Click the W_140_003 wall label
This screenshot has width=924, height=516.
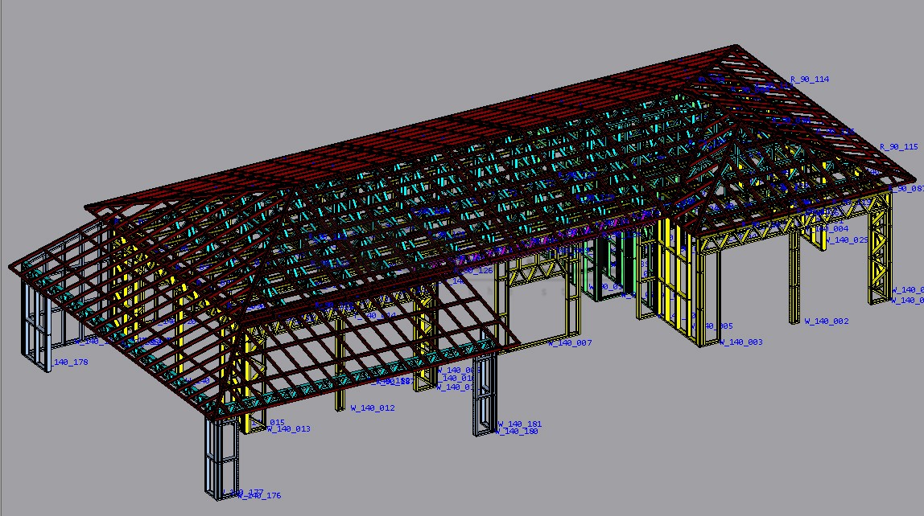(x=740, y=342)
